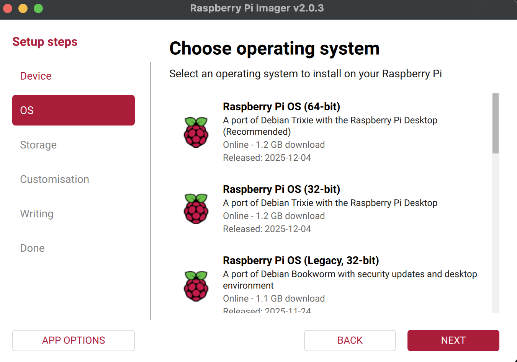The image size is (517, 362).
Task: Select the Raspberry Pi OS (Legacy, 32-bit) title
Action: pyautogui.click(x=301, y=260)
